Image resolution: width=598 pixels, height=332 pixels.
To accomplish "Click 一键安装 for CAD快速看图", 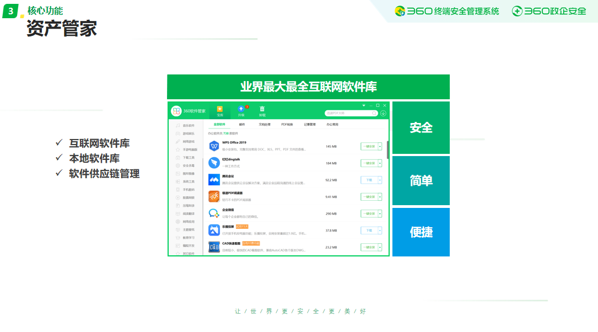I will click(x=369, y=247).
